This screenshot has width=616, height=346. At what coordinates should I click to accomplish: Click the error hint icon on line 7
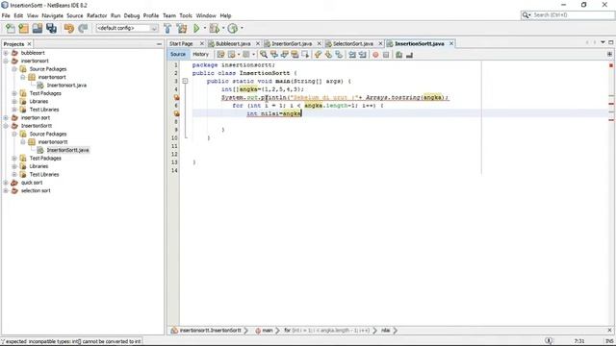(x=177, y=113)
